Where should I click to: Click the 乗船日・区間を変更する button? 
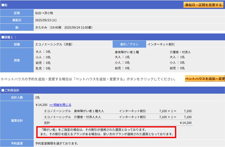203,5
